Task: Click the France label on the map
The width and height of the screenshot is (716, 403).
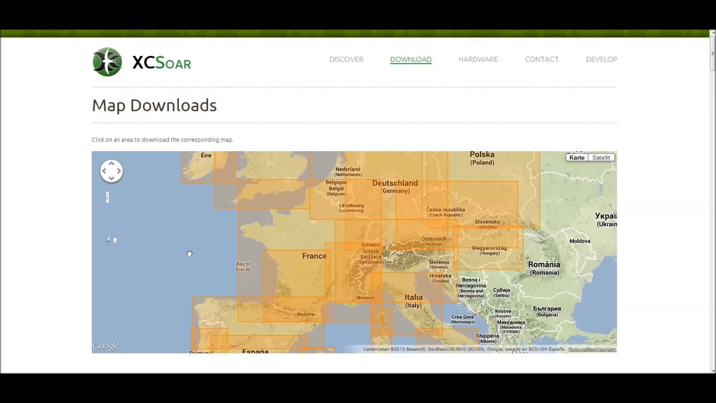Action: pos(314,256)
